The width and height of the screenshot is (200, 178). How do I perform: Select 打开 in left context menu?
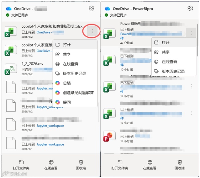(75, 45)
